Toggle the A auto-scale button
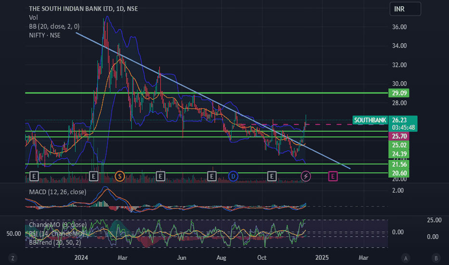449x265 pixels. [x=406, y=258]
